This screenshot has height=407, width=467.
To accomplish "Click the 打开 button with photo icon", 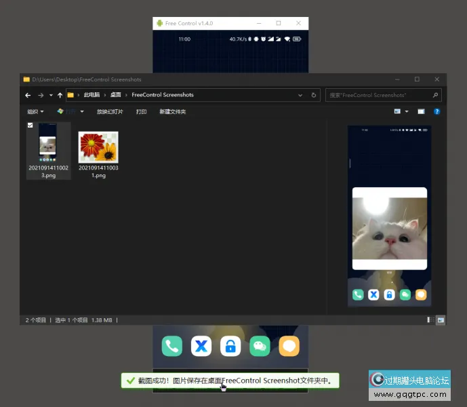I will (66, 111).
